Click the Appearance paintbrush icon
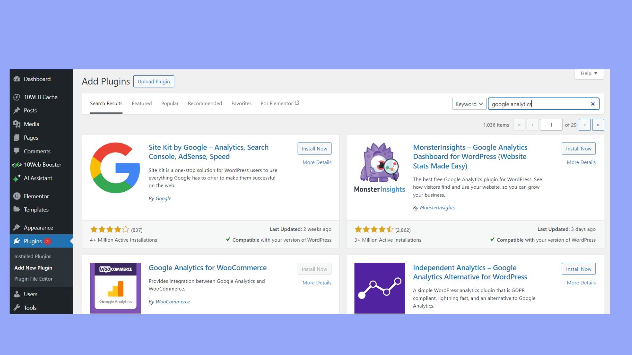The height and width of the screenshot is (355, 632). click(17, 227)
